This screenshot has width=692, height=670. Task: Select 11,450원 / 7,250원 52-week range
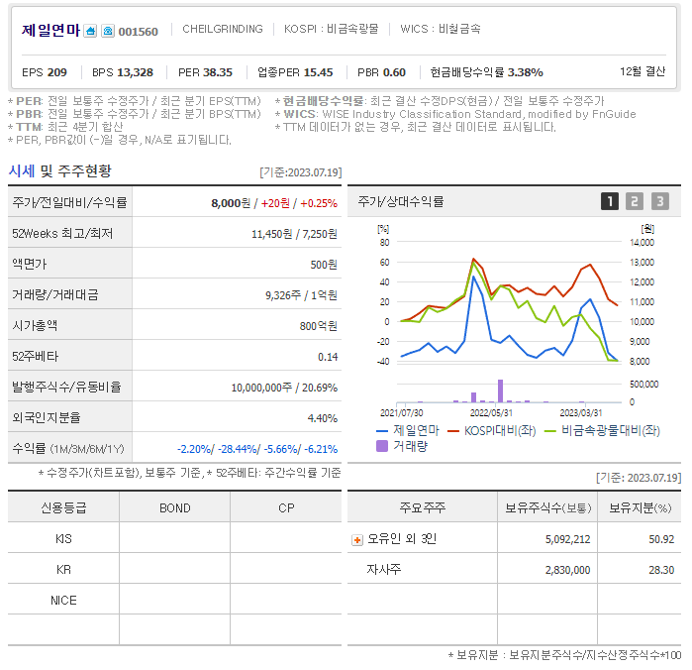[294, 234]
